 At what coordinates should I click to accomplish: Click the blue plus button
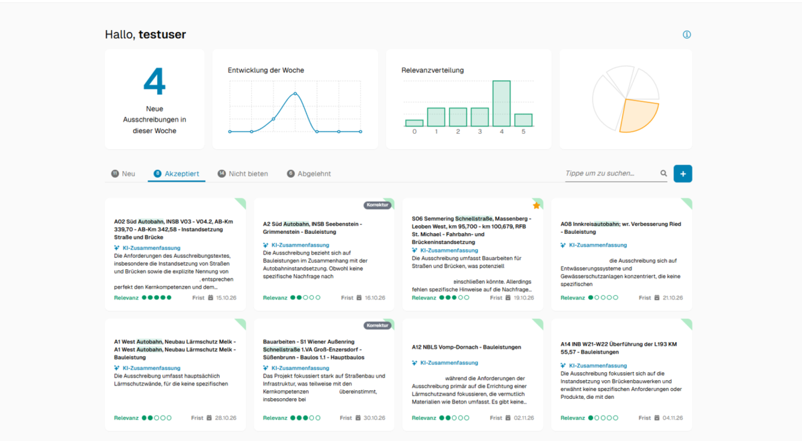[683, 174]
